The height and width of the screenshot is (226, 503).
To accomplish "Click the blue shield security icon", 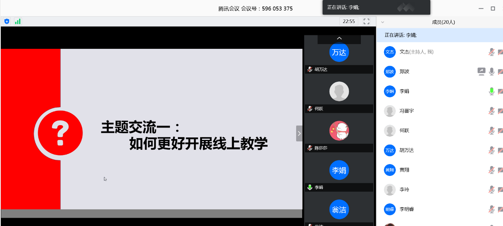I will 6,21.
